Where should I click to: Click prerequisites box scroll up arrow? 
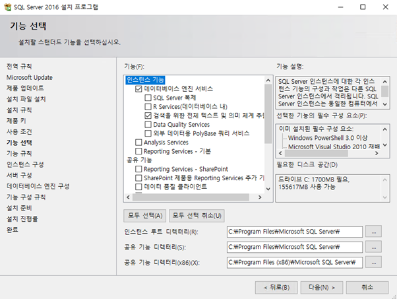click(x=385, y=129)
